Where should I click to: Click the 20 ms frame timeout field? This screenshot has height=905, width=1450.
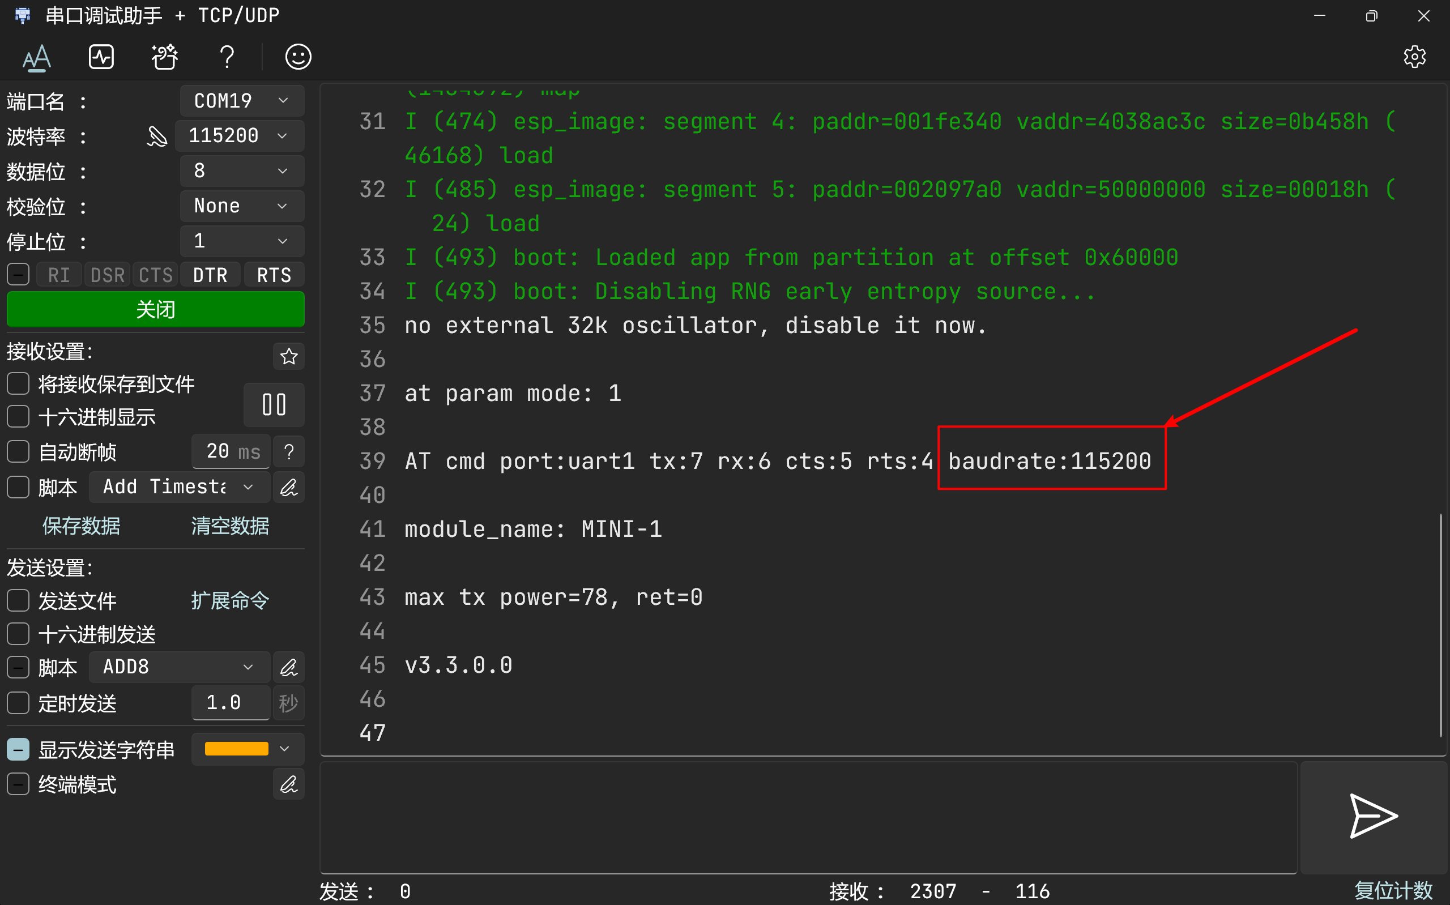(x=231, y=451)
